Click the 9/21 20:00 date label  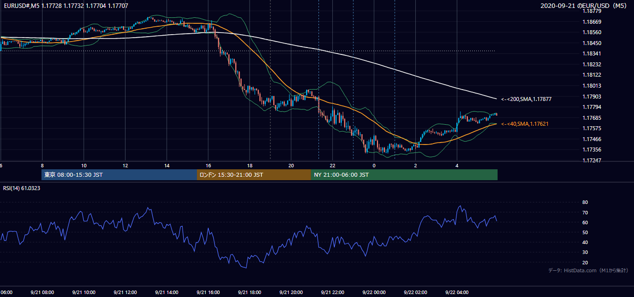291,292
